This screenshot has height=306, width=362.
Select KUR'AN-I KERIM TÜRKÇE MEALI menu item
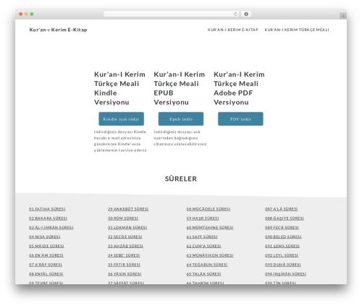[x=297, y=30]
